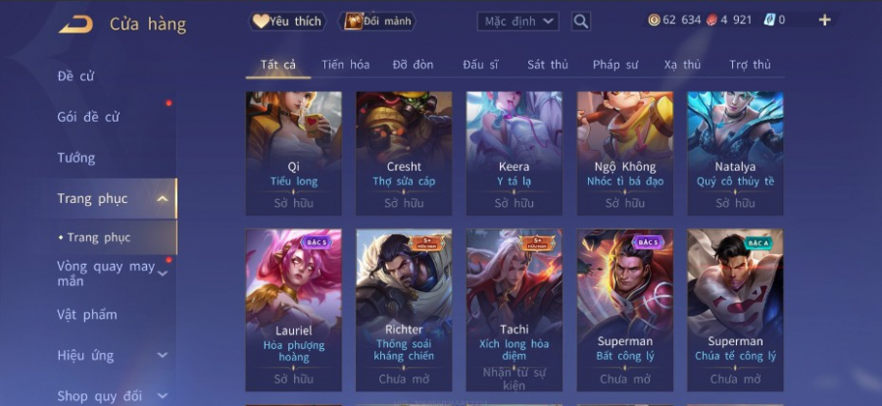Image resolution: width=882 pixels, height=406 pixels.
Task: Open Vật phẩm in the sidebar
Action: (87, 314)
